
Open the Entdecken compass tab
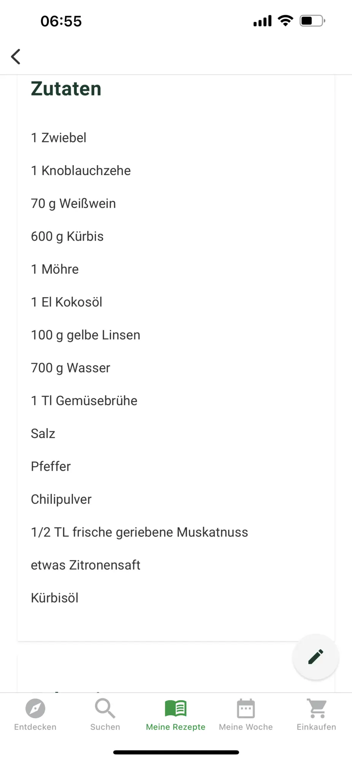(35, 708)
